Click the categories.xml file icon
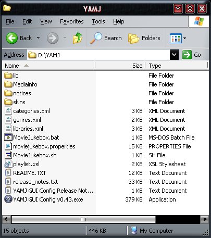The height and width of the screenshot is (238, 211). tap(8, 111)
